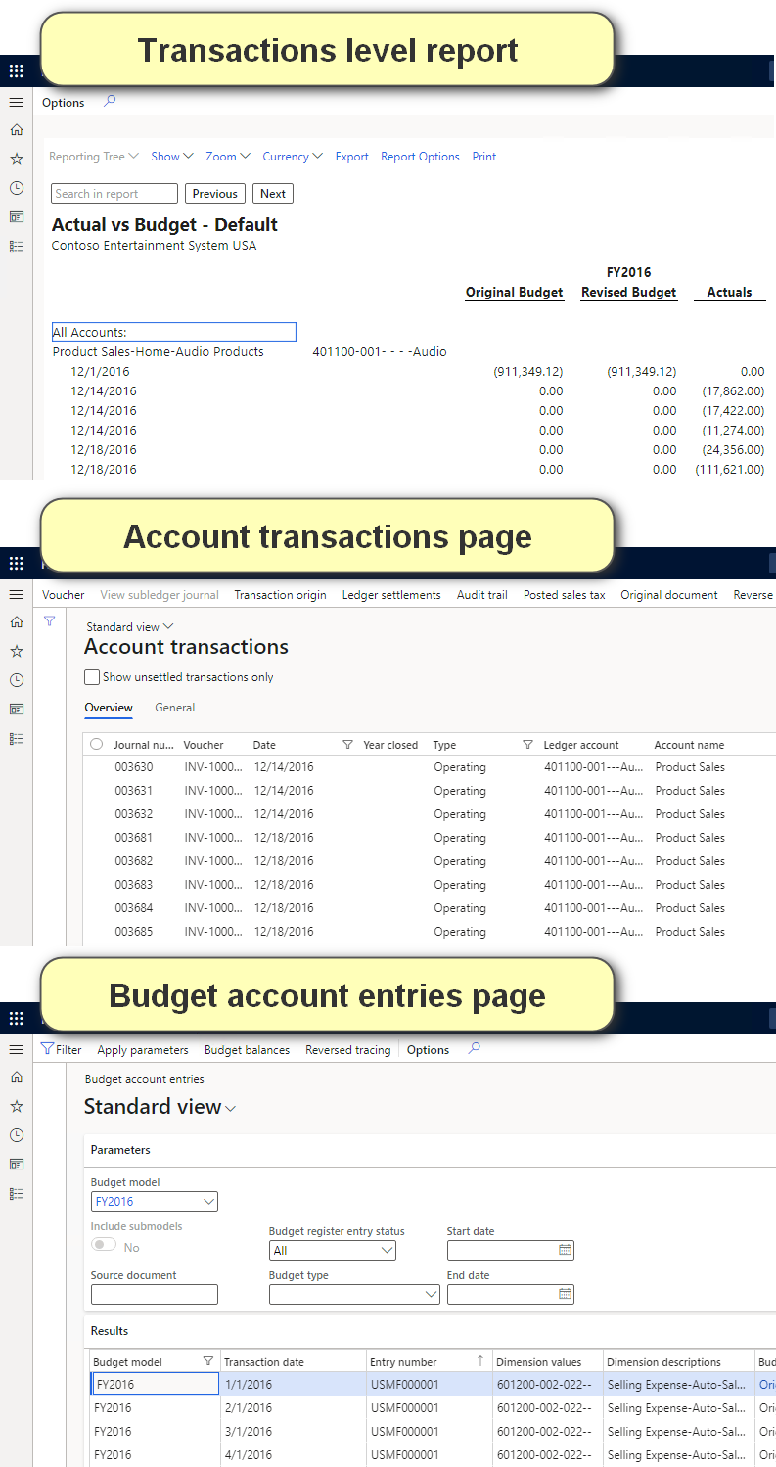The height and width of the screenshot is (1467, 776).
Task: Click the search magnifier next to Apply parameters toolbar Options
Action: click(475, 1049)
